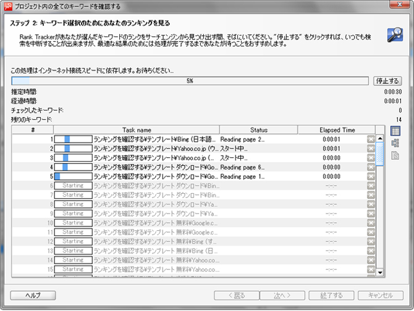Cancel task 9 using its X icon
This screenshot has width=414, height=311.
pyautogui.click(x=371, y=214)
